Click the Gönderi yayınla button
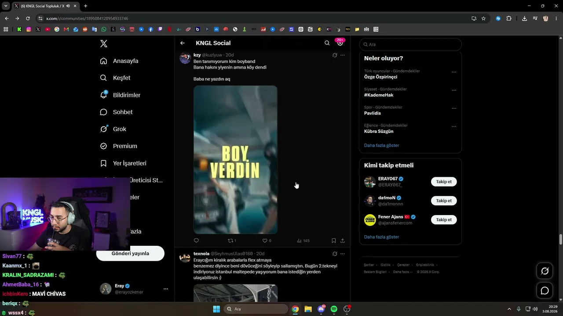Viewport: 563px width, 316px height. tap(130, 253)
